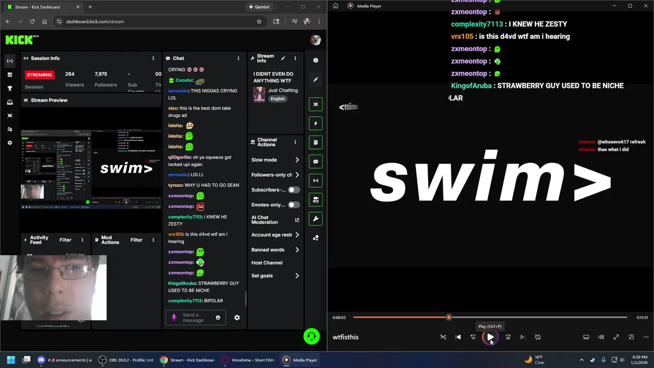The image size is (654, 368).
Task: Click Filter in Activity Feed panel
Action: coord(65,240)
